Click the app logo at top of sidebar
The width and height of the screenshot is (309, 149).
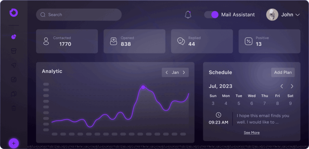click(14, 13)
